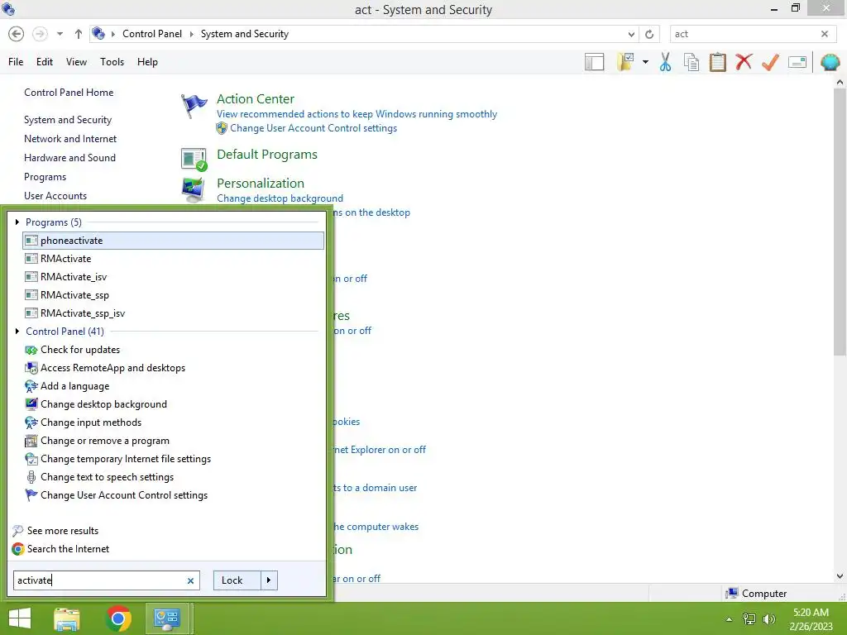The width and height of the screenshot is (847, 635).
Task: Open the Tools menu
Action: (112, 62)
